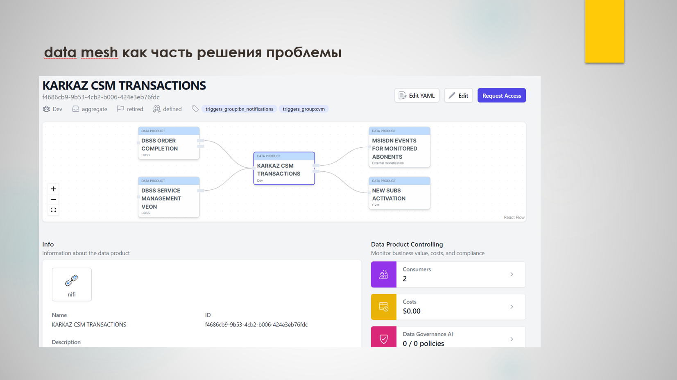The height and width of the screenshot is (380, 677).
Task: Select the NEW SUBS ACTIVATION node
Action: pos(399,194)
